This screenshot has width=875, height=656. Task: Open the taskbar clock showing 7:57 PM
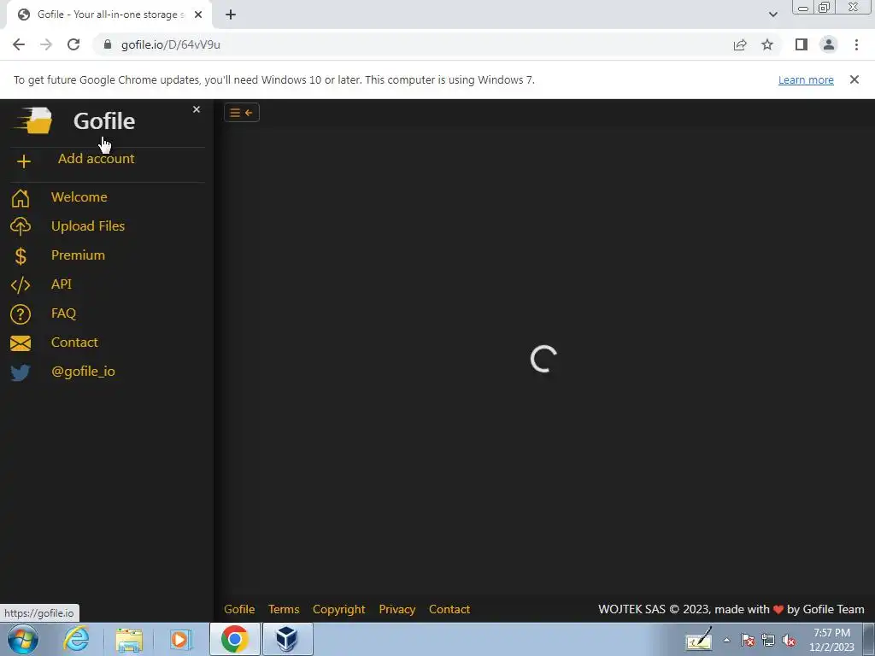point(831,640)
